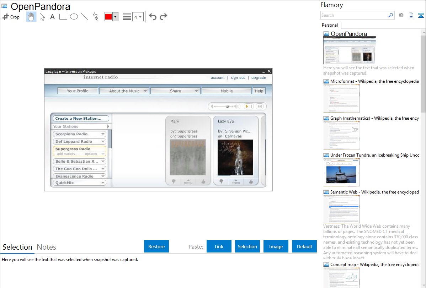Open the Microformat Wikipedia snapshot thumbnail

pos(341,98)
